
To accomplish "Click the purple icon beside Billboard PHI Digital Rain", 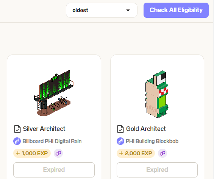I will (17, 141).
